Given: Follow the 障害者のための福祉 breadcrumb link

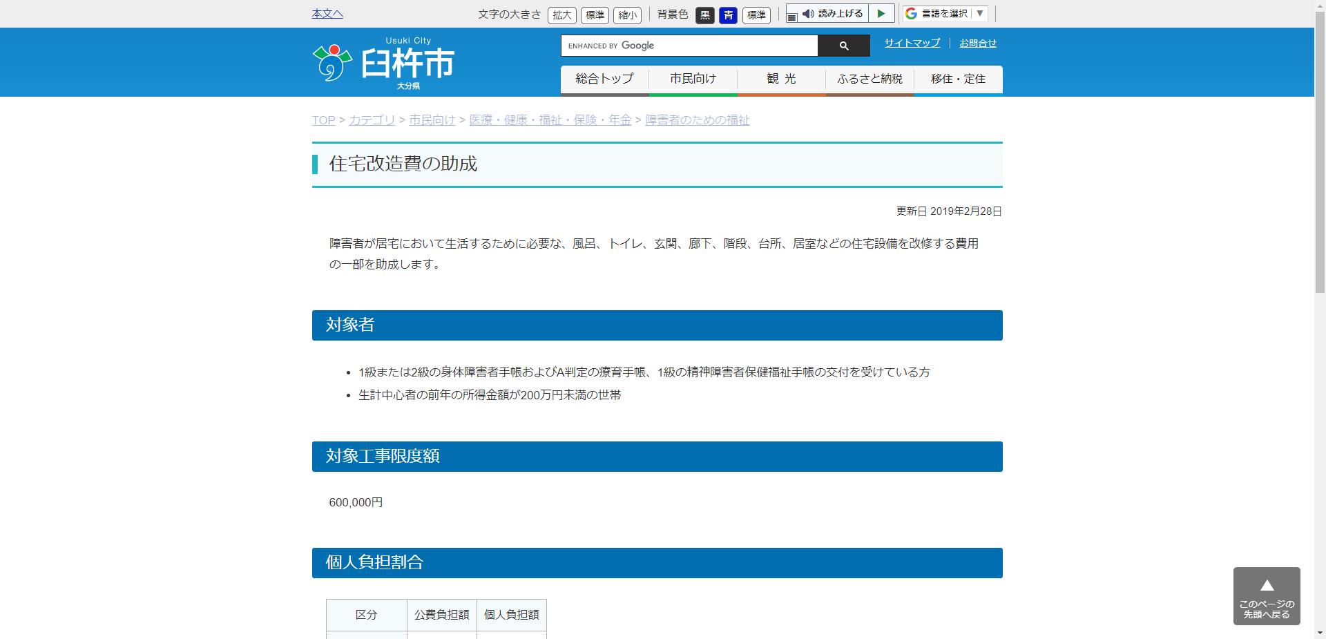Looking at the screenshot, I should click(697, 120).
